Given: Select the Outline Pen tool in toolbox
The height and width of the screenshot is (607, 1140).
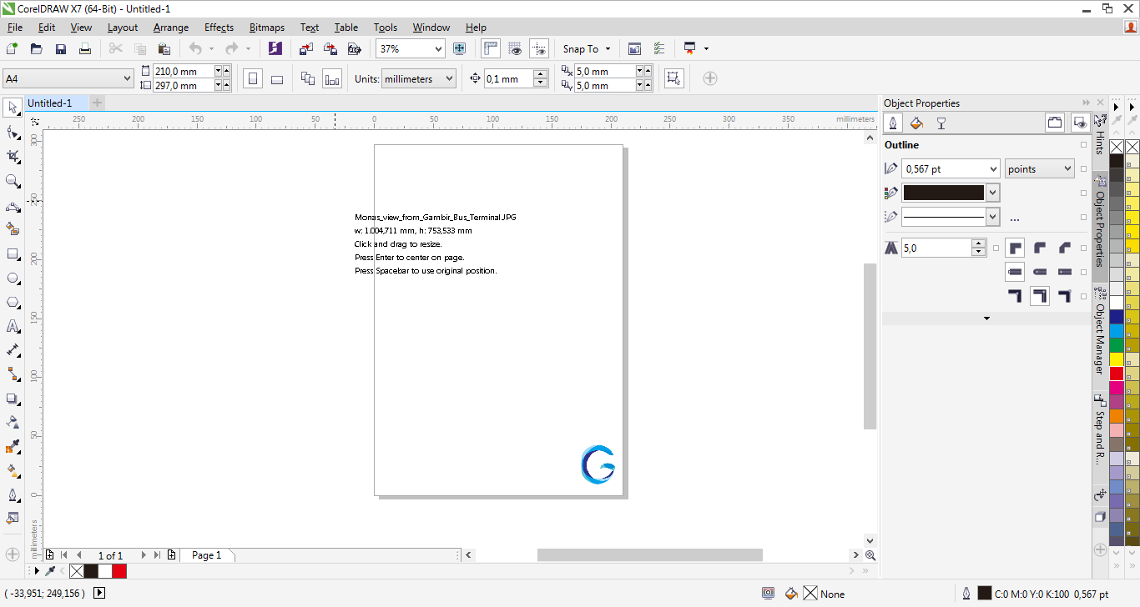Looking at the screenshot, I should pyautogui.click(x=13, y=495).
